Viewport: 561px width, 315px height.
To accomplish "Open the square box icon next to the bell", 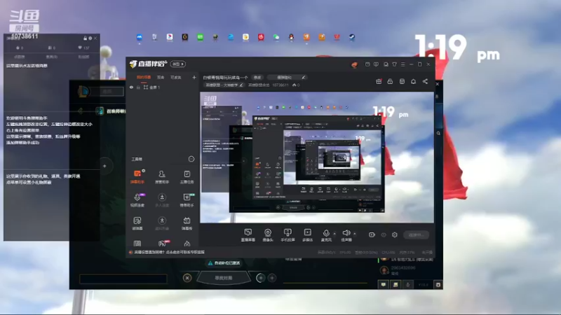I will click(x=402, y=81).
